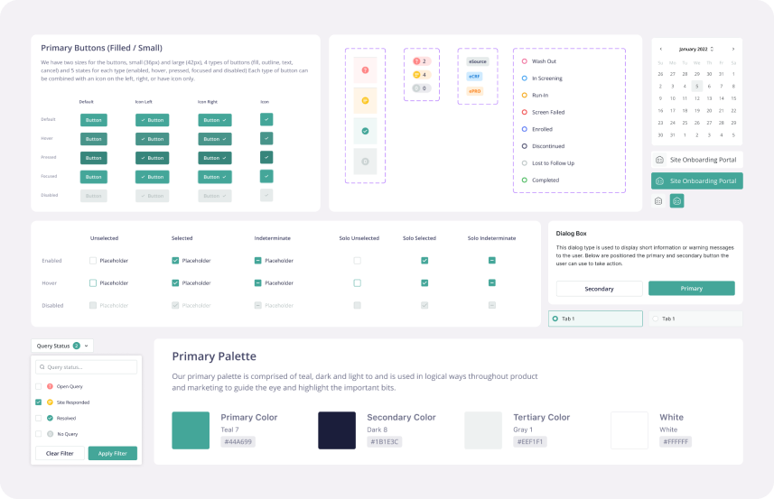Screen dimensions: 774x499
Task: Click the outlined portal icon below the teal button
Action: coord(658,200)
